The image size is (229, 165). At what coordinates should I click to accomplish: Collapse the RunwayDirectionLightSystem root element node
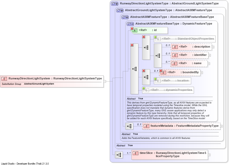tap(105, 81)
